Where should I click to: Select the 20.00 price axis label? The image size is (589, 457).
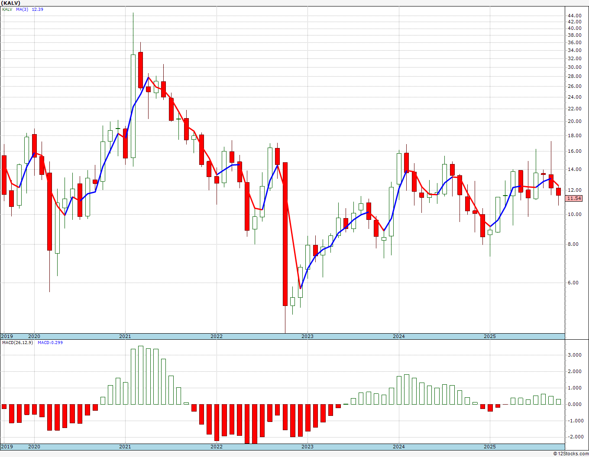click(574, 121)
